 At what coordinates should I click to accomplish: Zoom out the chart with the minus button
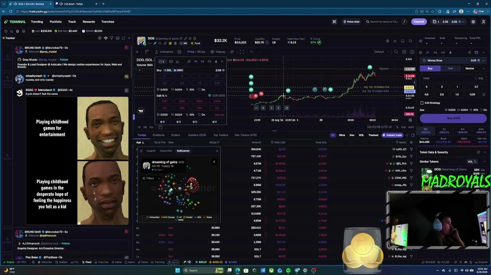coord(256,108)
